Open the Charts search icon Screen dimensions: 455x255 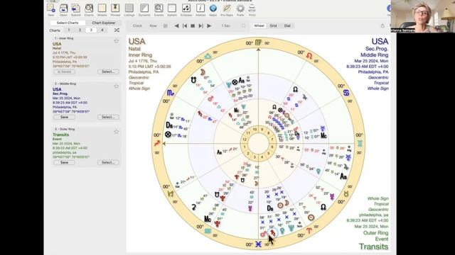point(89,9)
